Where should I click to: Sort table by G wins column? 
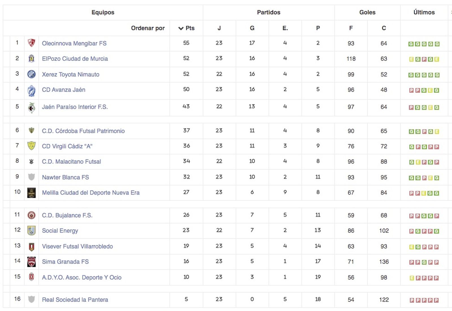coord(252,28)
